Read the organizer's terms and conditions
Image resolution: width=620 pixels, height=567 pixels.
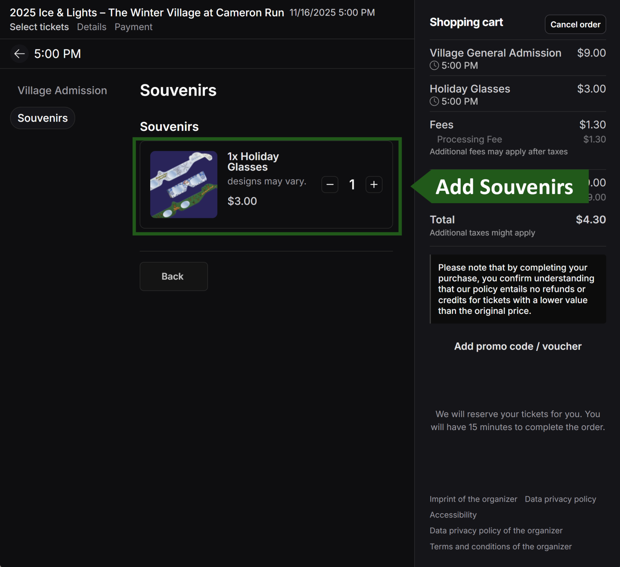click(500, 546)
